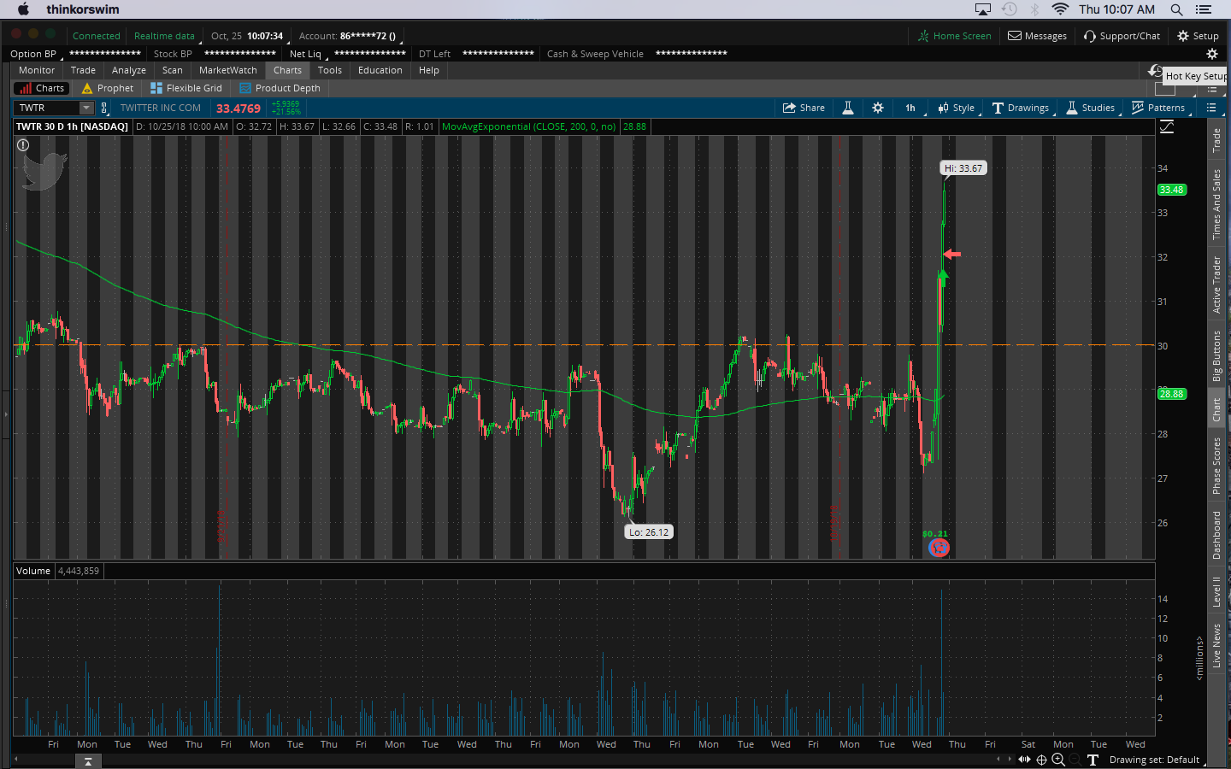This screenshot has height=769, width=1231.
Task: Open Messages
Action: coord(1037,36)
